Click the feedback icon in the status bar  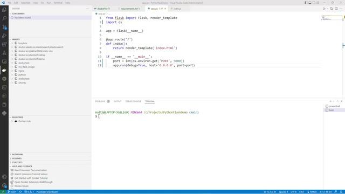[x=336, y=192]
